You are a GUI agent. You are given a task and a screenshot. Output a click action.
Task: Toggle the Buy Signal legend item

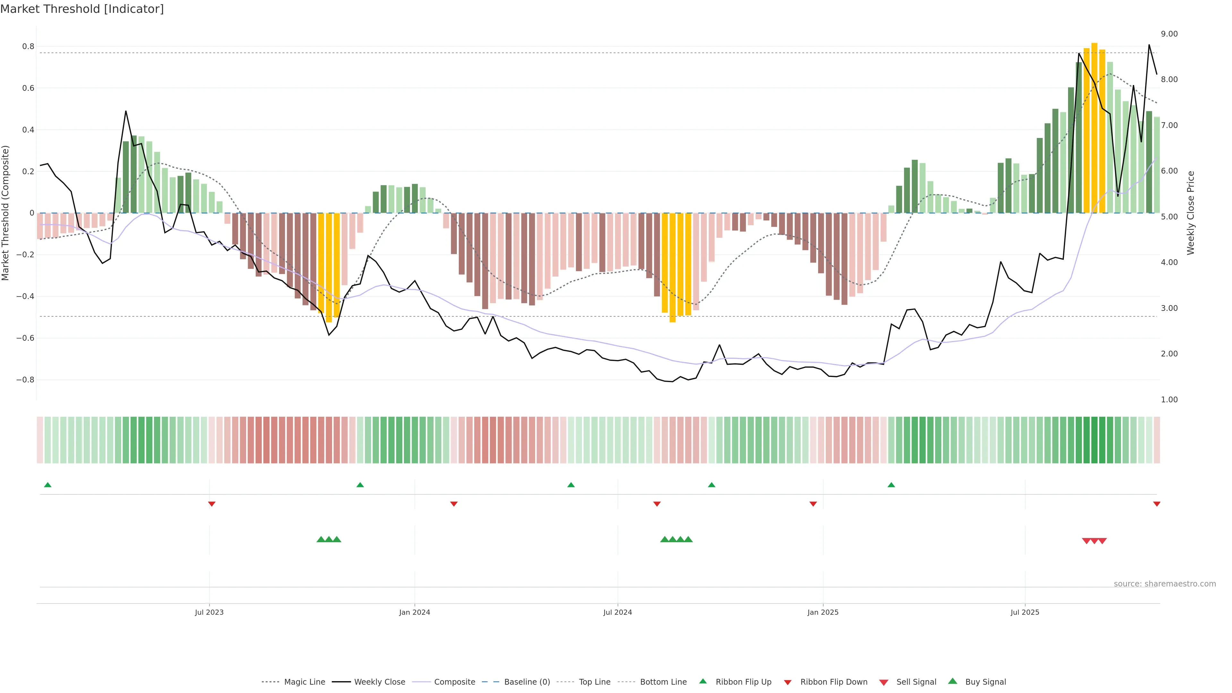click(x=985, y=682)
